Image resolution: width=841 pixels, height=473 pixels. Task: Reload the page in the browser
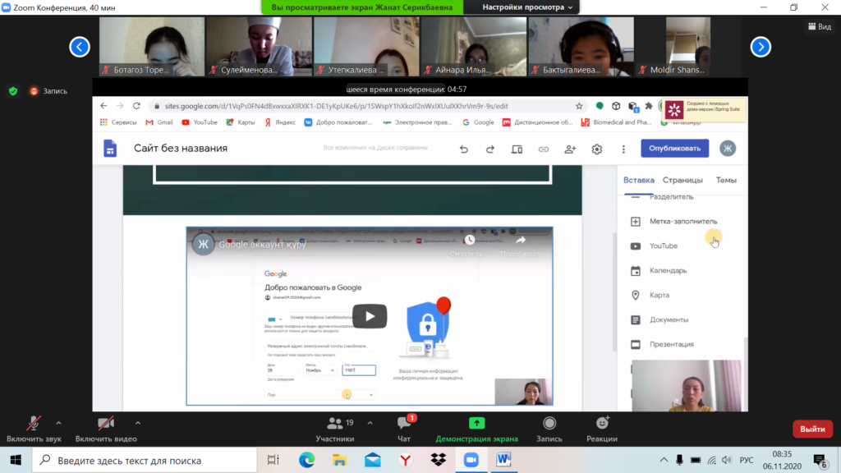click(137, 106)
